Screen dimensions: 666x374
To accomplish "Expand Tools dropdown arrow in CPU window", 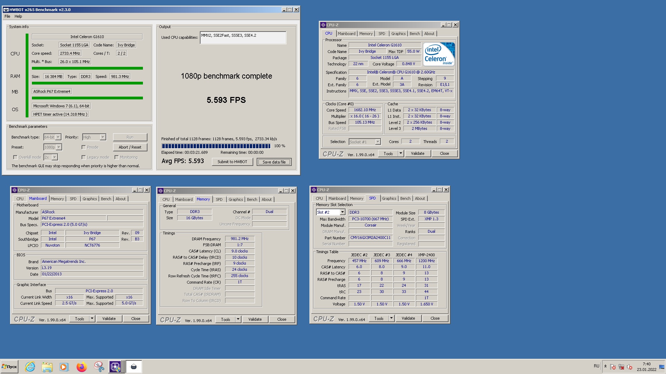I will coord(401,153).
